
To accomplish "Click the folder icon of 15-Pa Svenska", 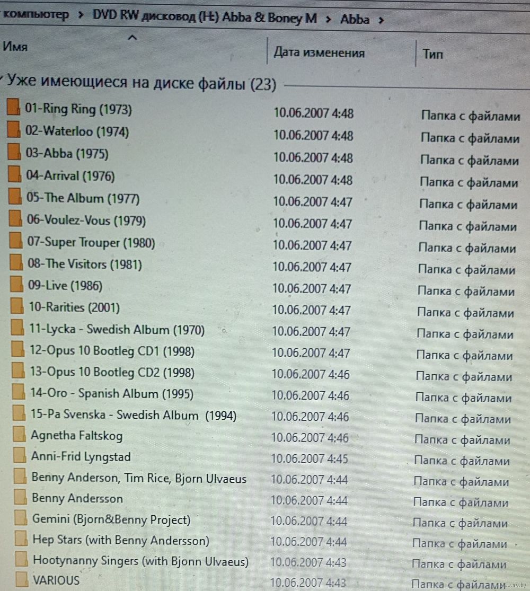I will 19,413.
